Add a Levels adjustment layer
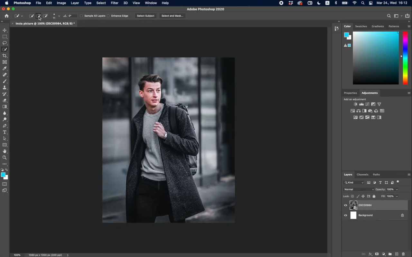412x257 pixels. click(x=361, y=104)
